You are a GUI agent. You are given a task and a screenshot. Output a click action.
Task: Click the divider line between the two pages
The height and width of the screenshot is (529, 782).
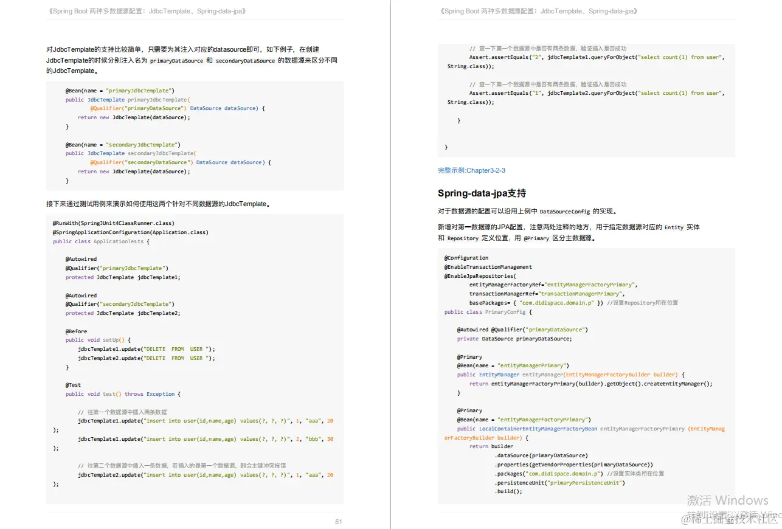click(x=391, y=264)
